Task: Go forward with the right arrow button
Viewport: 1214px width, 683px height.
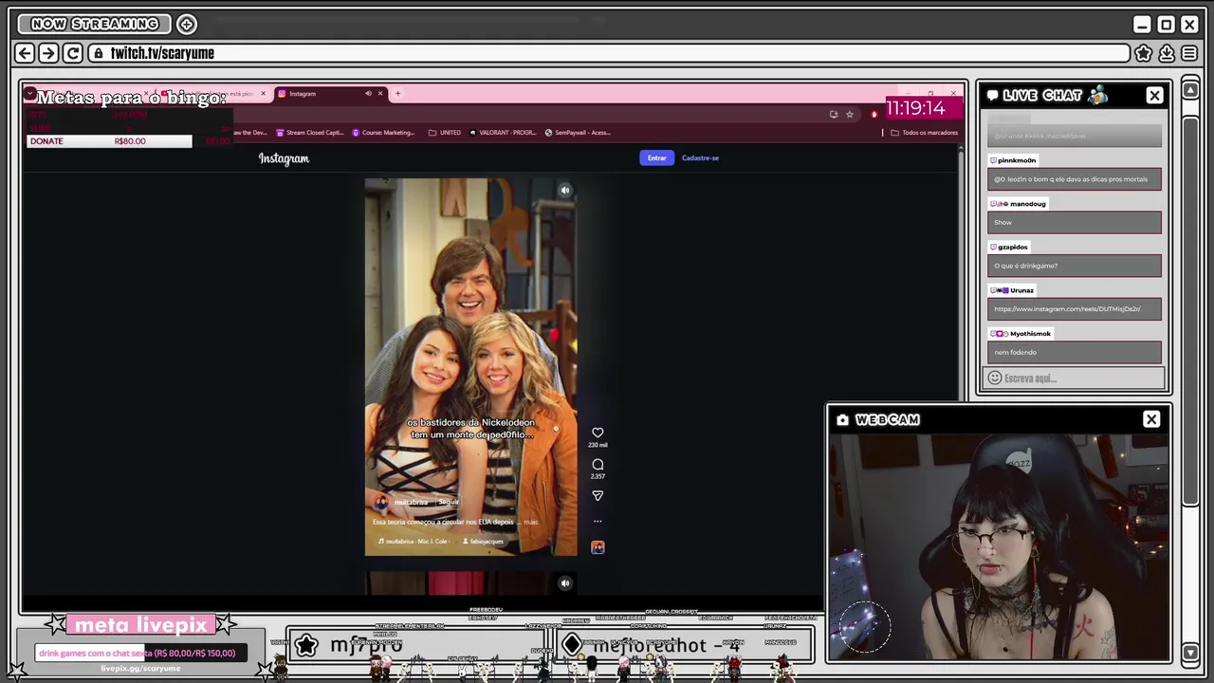Action: [48, 53]
